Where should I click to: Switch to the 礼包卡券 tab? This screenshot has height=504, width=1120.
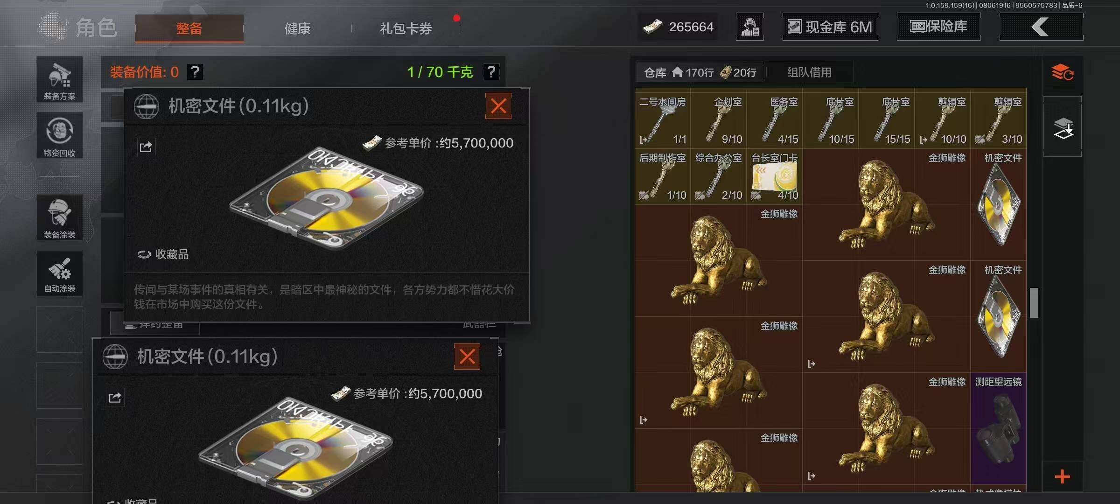406,28
